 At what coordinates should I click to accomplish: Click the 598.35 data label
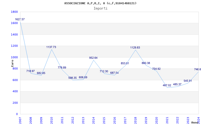point(72,78)
